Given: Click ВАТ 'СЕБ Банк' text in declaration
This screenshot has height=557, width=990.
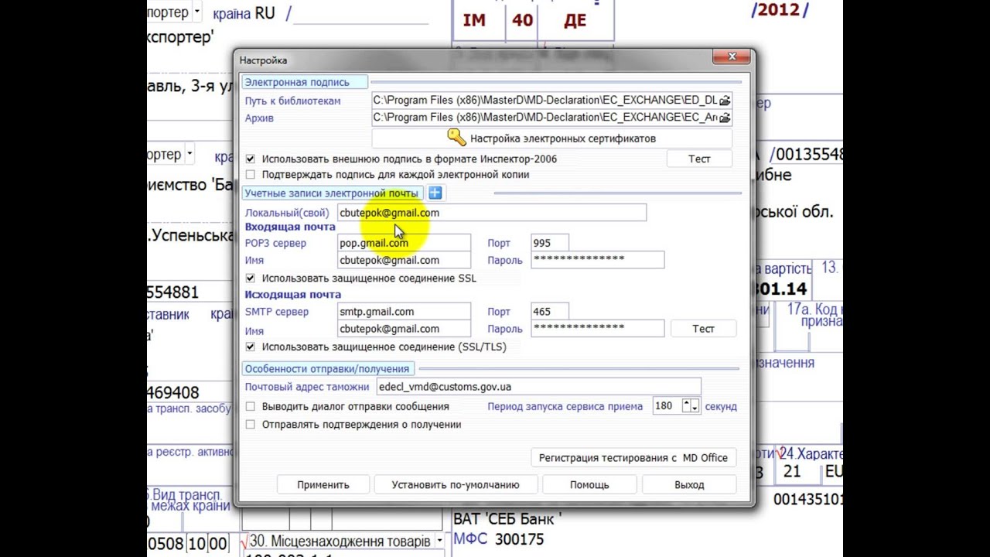Looking at the screenshot, I should pos(507,518).
